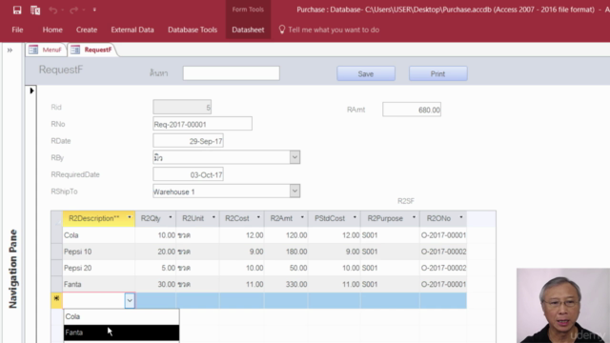Click the Cola description cell
Image resolution: width=610 pixels, height=343 pixels.
pos(99,235)
